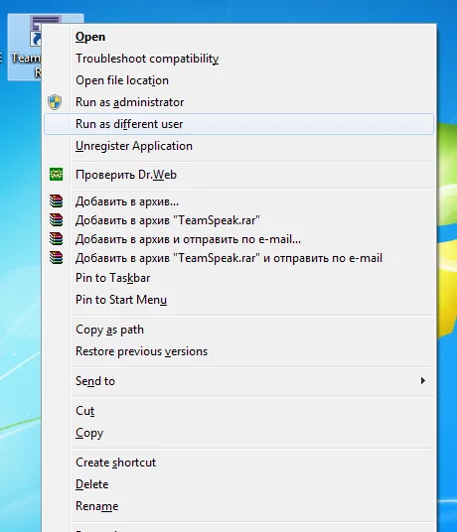
Task: Click WinRAR icon beside 'TeamSpeak.rar и отправить по e-mail'
Action: (x=56, y=258)
